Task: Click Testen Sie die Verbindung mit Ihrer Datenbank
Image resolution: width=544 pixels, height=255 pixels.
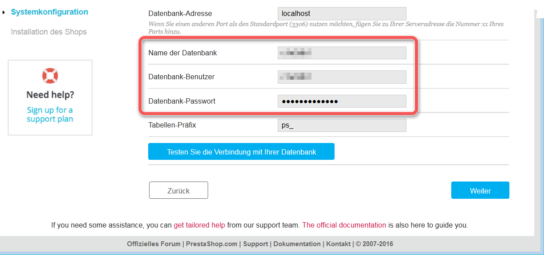Action: point(241,151)
